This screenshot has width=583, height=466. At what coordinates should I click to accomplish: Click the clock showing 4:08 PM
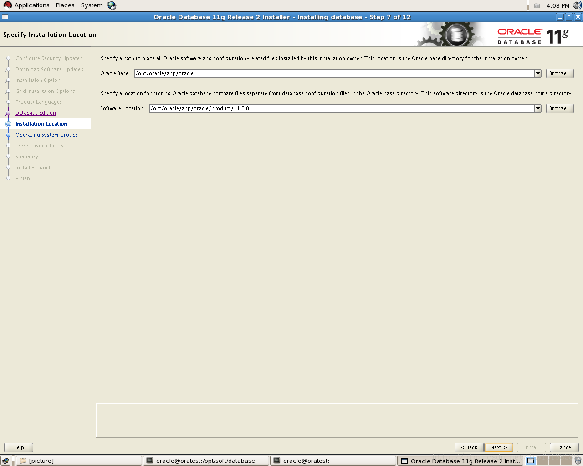pyautogui.click(x=557, y=5)
